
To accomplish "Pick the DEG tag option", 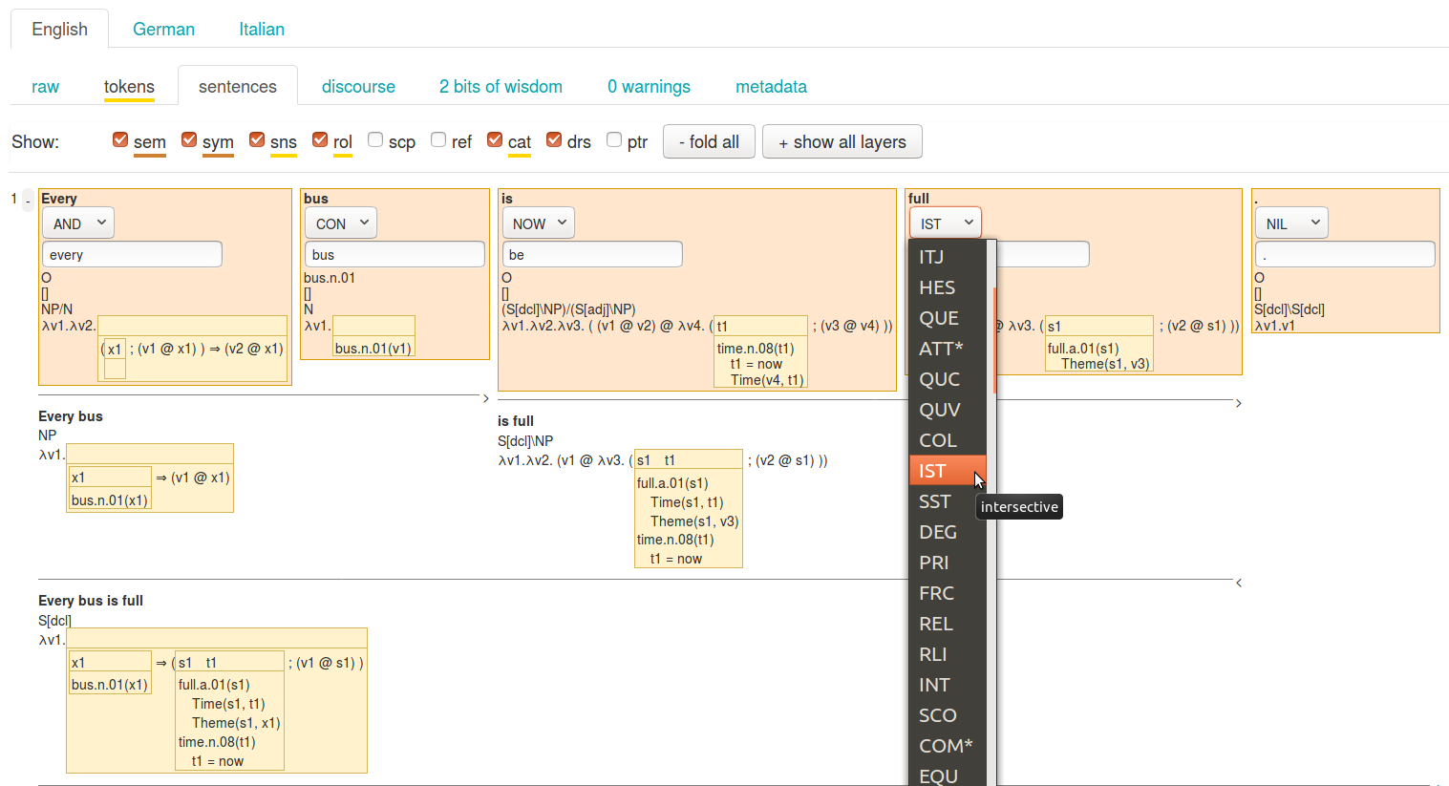I will point(948,532).
